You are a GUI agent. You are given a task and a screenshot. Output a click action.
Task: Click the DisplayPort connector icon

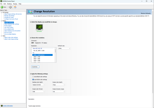(32, 43)
